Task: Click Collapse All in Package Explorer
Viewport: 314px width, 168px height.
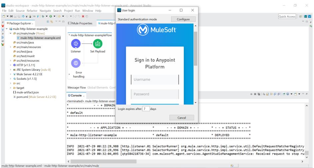Action: [x=48, y=22]
